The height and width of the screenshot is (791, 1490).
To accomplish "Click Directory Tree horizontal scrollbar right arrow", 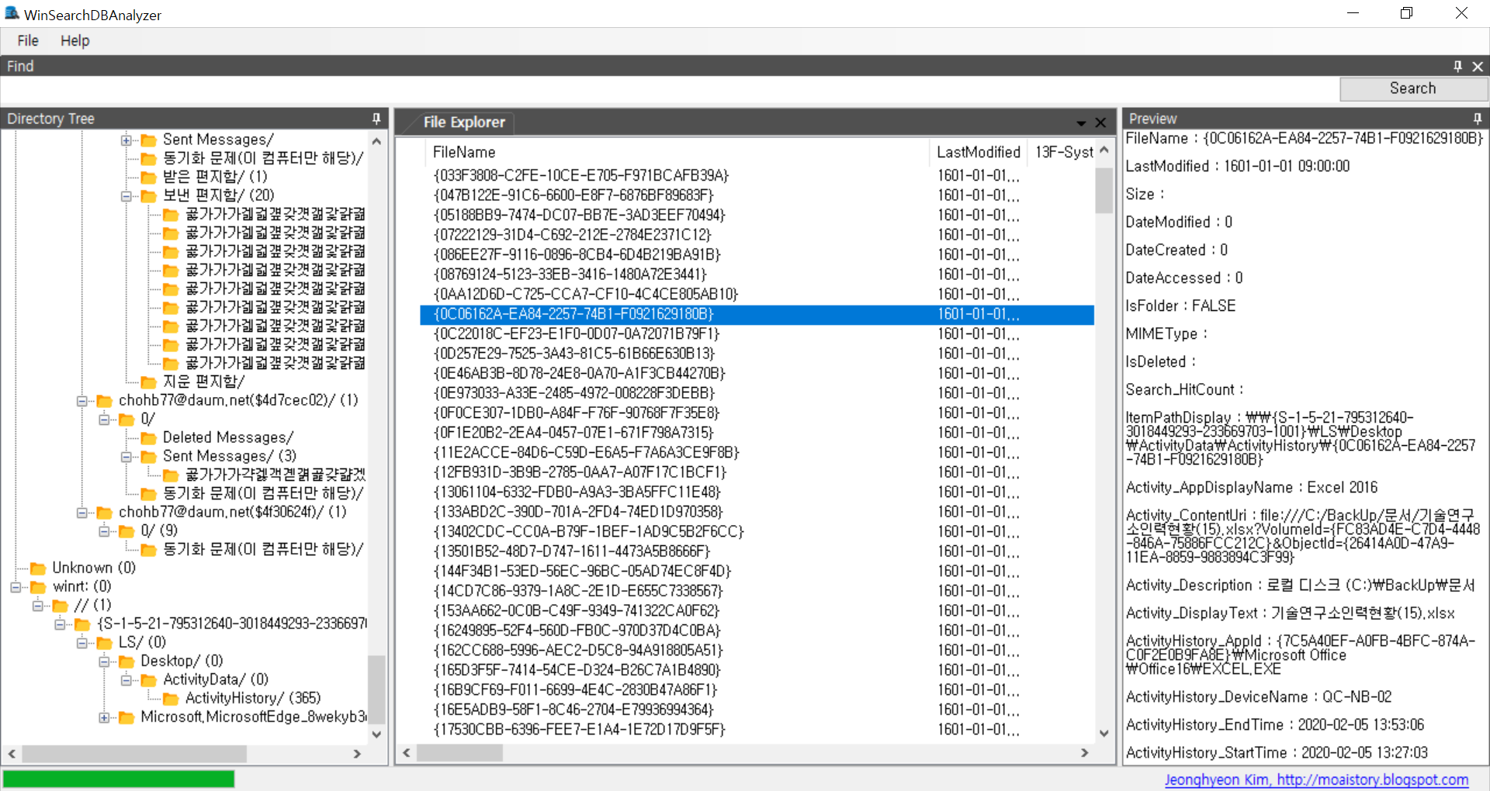I will (357, 753).
